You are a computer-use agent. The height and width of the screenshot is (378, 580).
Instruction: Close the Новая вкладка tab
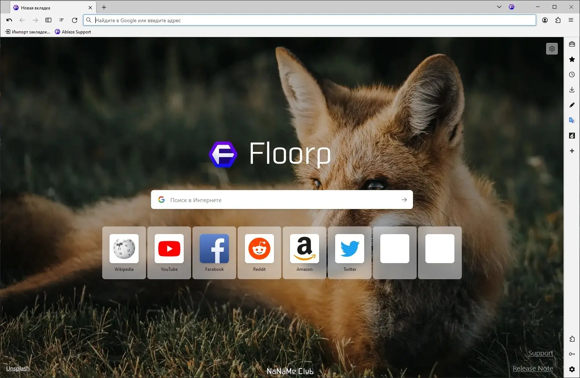tap(90, 8)
